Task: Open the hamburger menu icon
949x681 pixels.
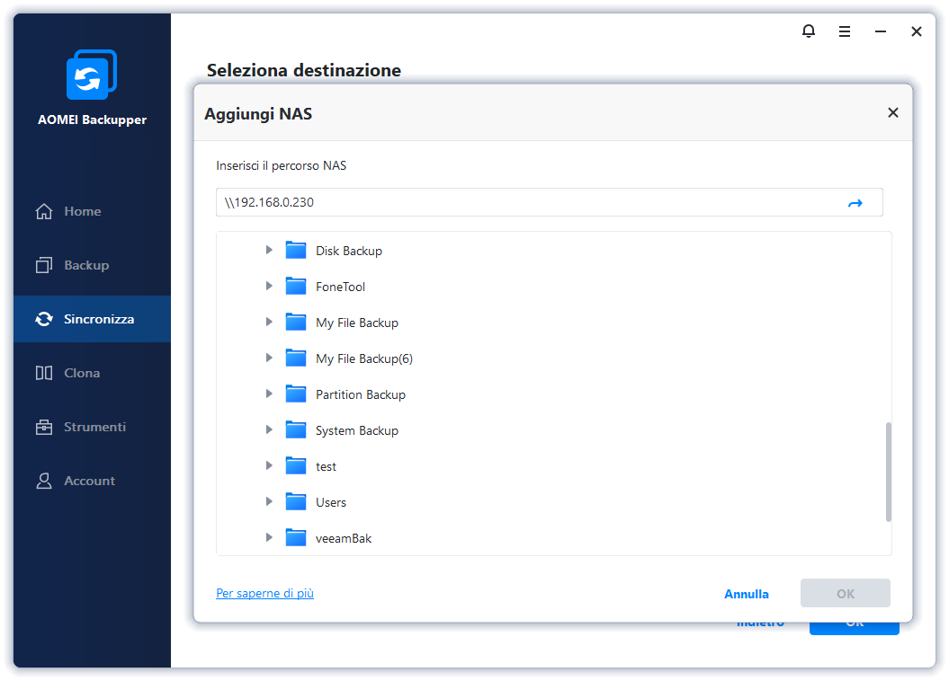Action: tap(845, 31)
